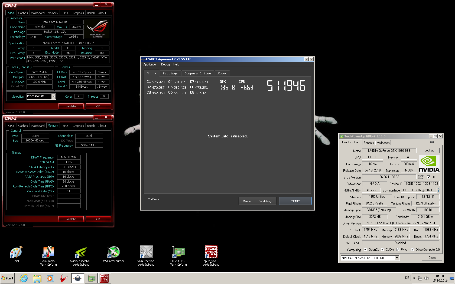
Task: Open GPU selection dropdown in GPU-Z
Action: [397, 258]
